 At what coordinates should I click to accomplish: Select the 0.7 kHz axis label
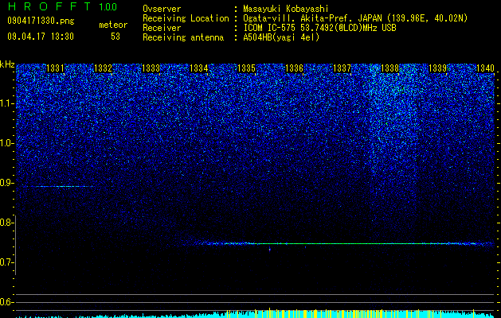(x=7, y=262)
